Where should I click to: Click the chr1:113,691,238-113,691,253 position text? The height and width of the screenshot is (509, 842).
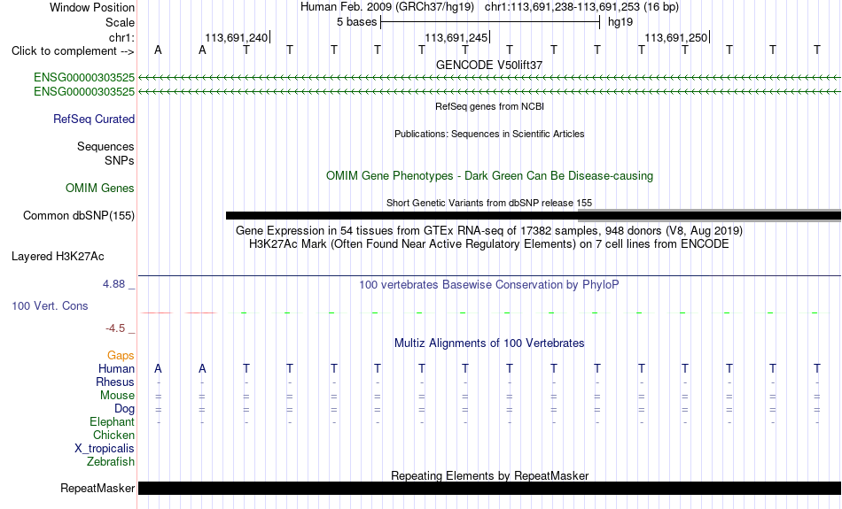[581, 7]
